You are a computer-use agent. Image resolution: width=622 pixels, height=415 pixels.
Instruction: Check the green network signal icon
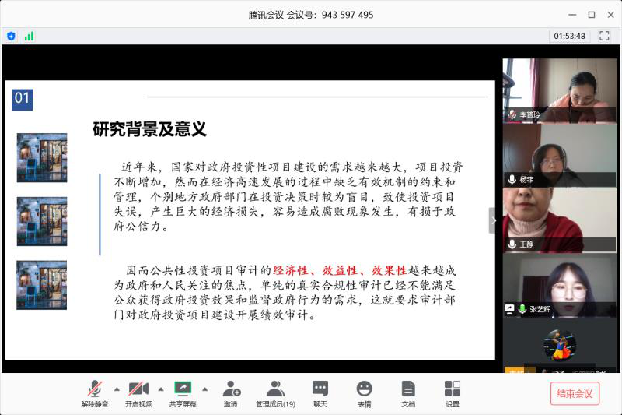pyautogui.click(x=29, y=36)
